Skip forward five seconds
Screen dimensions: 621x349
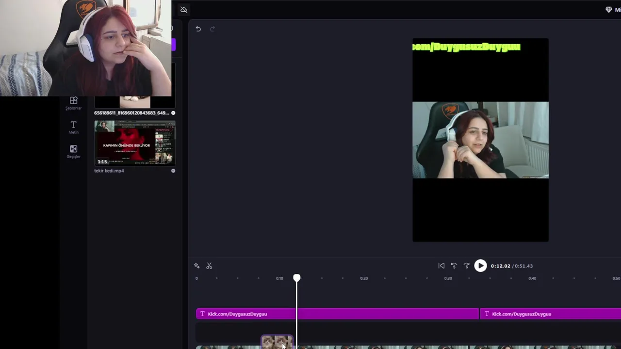[466, 266]
